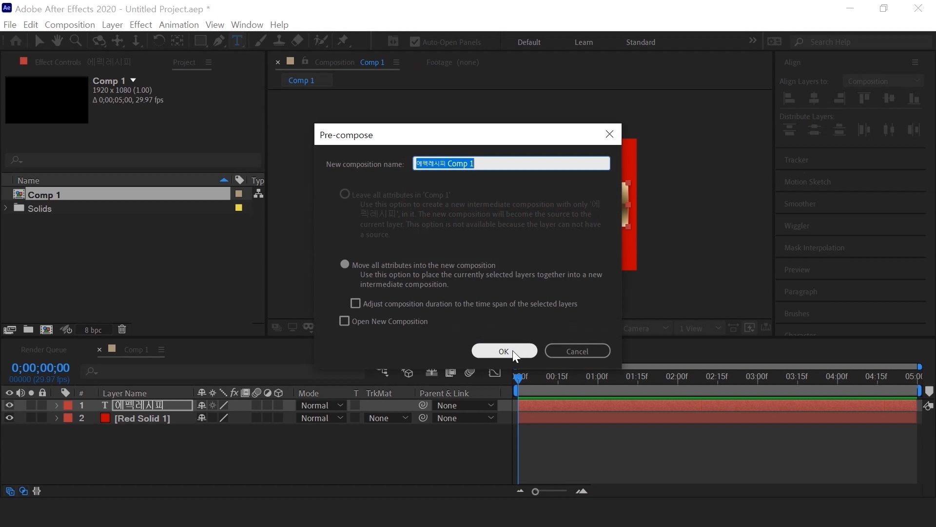Open blend Mode dropdown for text layer 1
The height and width of the screenshot is (527, 936).
(322, 405)
